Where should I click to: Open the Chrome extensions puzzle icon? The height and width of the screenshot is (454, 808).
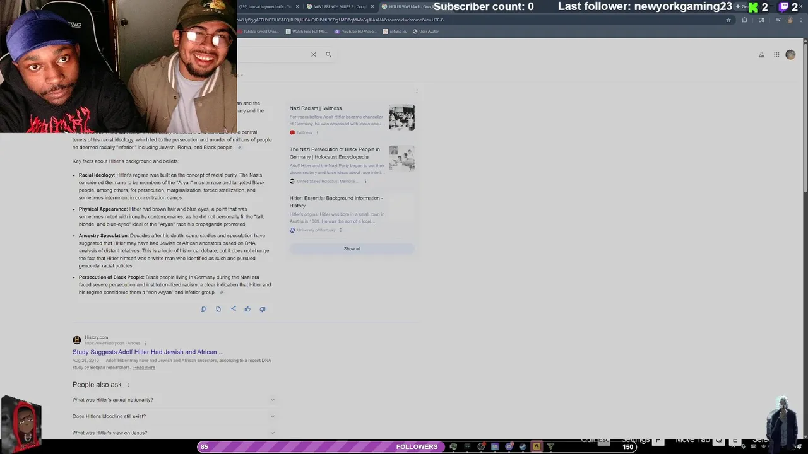(744, 20)
